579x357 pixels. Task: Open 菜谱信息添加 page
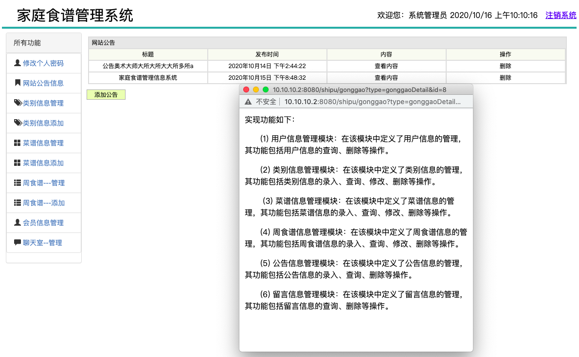tap(43, 163)
